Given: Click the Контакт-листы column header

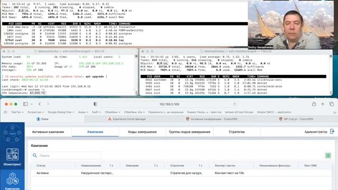Looking at the screenshot, I should pyautogui.click(x=225, y=166).
